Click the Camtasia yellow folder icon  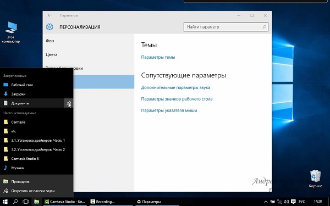(x=6, y=122)
